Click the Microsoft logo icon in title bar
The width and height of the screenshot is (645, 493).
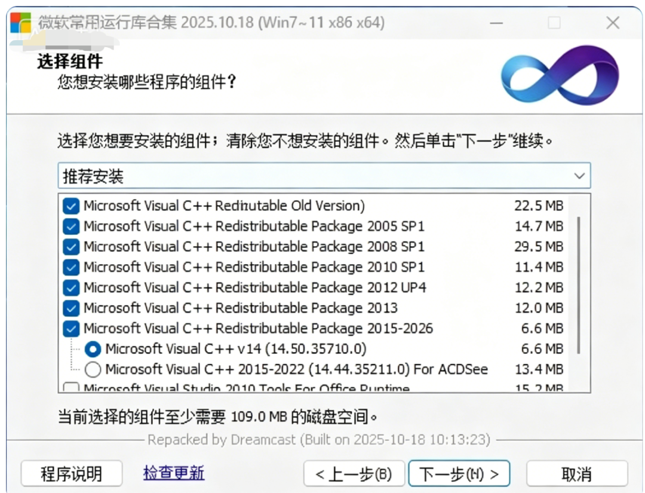(x=20, y=22)
